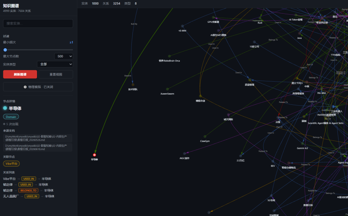The image size is (348, 216).
Task: Click the 类型 8 counter in the top bar
Action: point(130,4)
